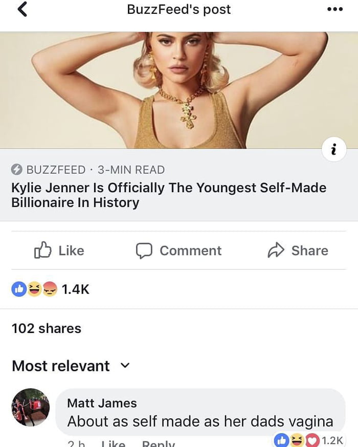
Task: Tap the Share arrow icon
Action: coord(276,250)
